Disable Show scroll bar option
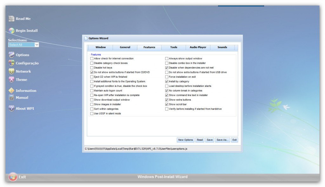This screenshot has height=187, width=325. point(167,104)
